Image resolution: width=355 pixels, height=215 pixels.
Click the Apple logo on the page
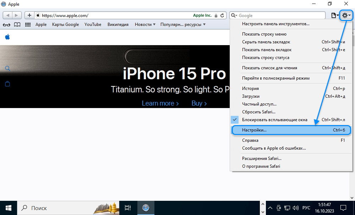[7, 37]
